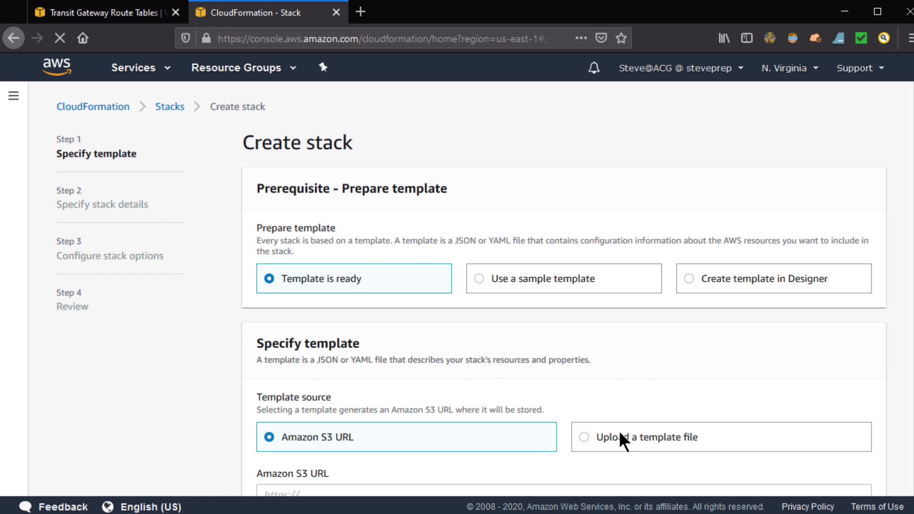
Task: Select Create template in Designer option
Action: click(x=773, y=278)
